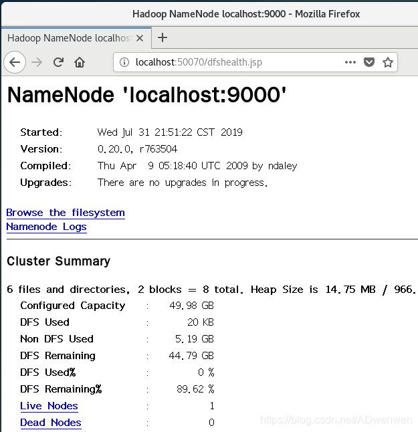Save page to Pocket
Viewport: 418px width, 432px height.
tap(369, 62)
